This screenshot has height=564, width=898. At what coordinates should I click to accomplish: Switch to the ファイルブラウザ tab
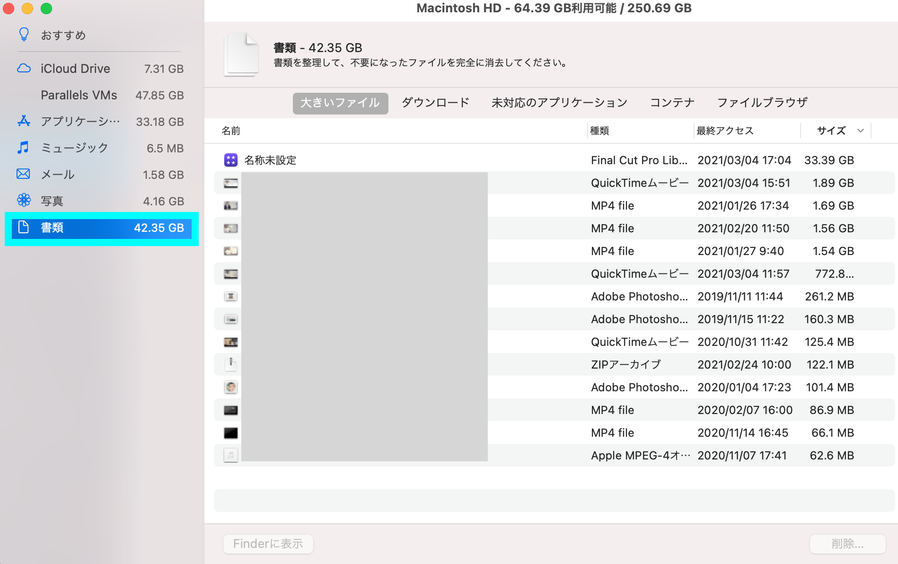tap(762, 102)
